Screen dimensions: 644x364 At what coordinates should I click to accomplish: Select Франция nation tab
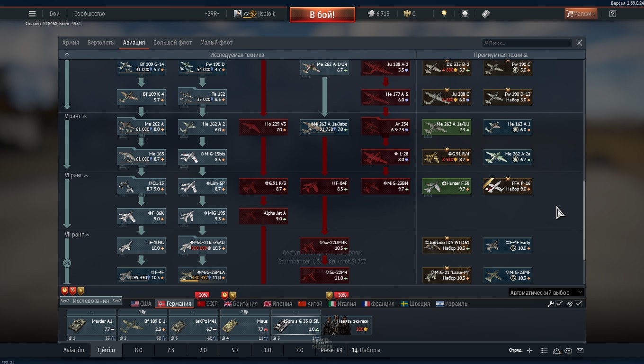(378, 304)
